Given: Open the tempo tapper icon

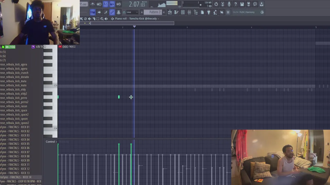Looking at the screenshot, I should [x=215, y=12].
